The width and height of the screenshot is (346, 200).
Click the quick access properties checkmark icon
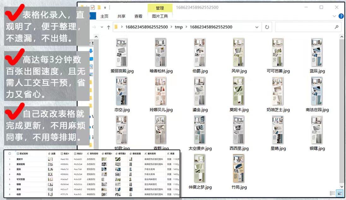coord(92,7)
